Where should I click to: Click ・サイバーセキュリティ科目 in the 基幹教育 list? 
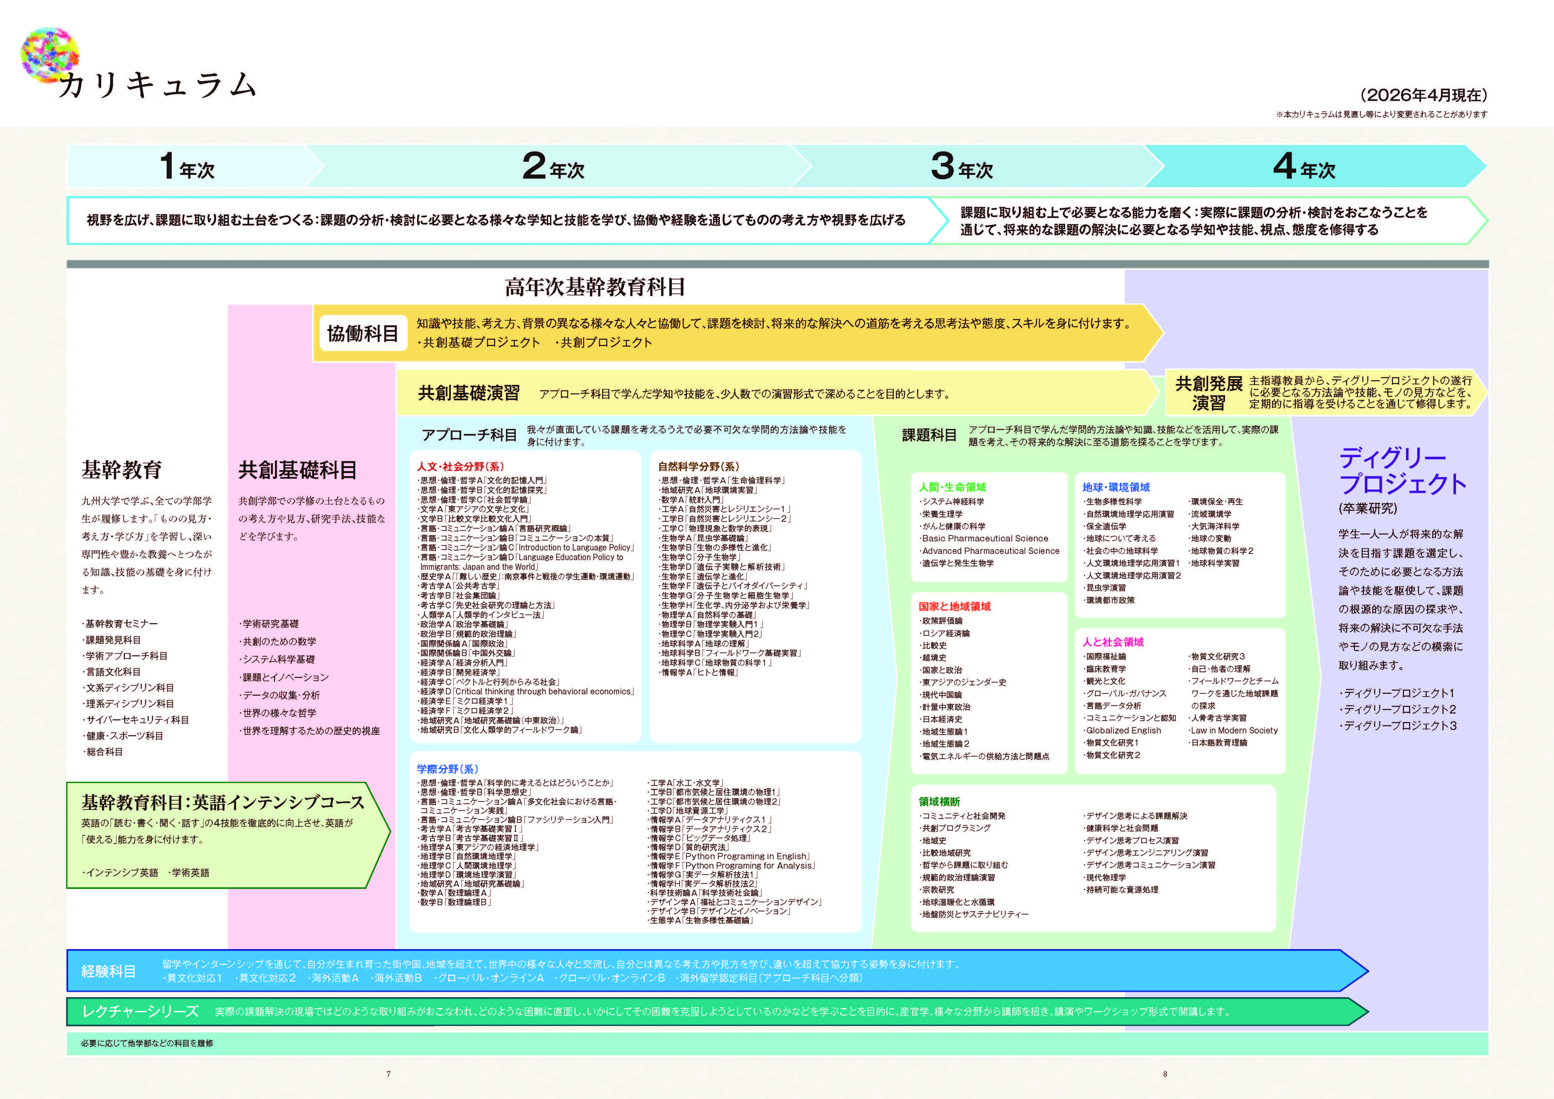[135, 720]
